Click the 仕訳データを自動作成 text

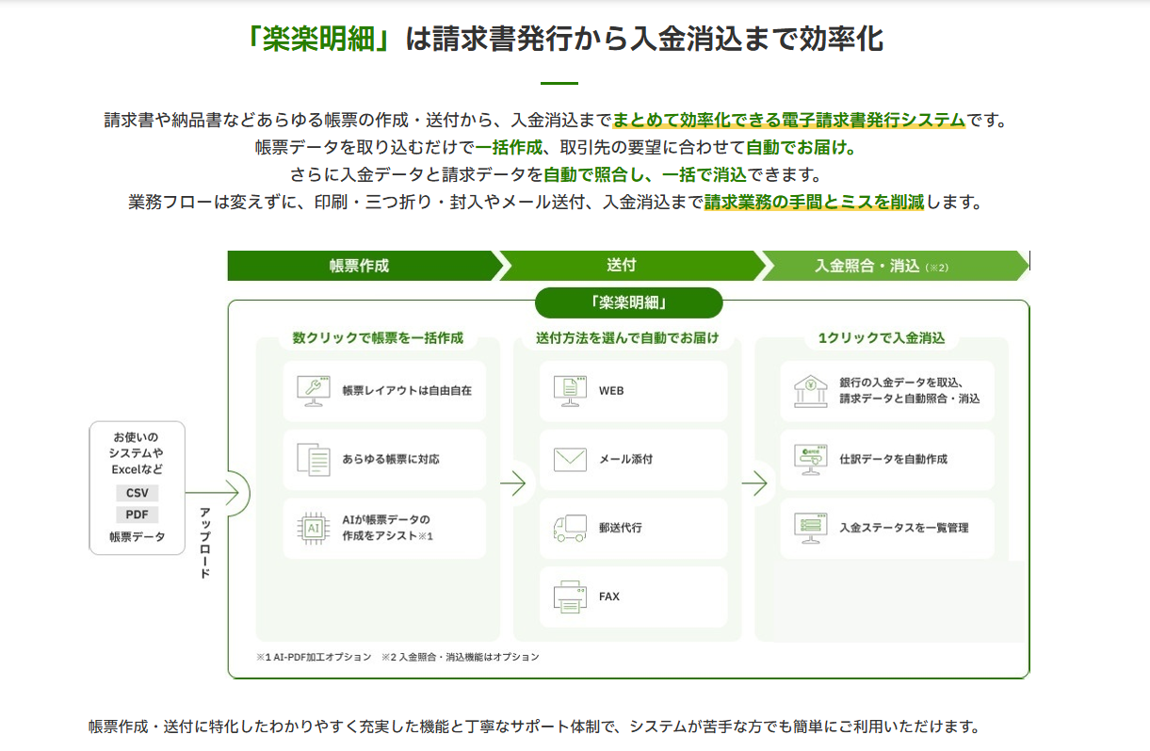[893, 459]
